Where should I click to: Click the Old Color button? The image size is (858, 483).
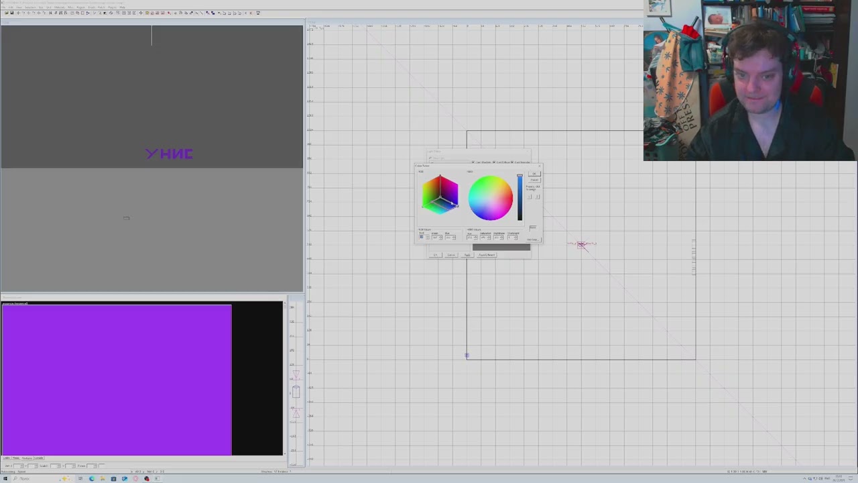coord(534,239)
